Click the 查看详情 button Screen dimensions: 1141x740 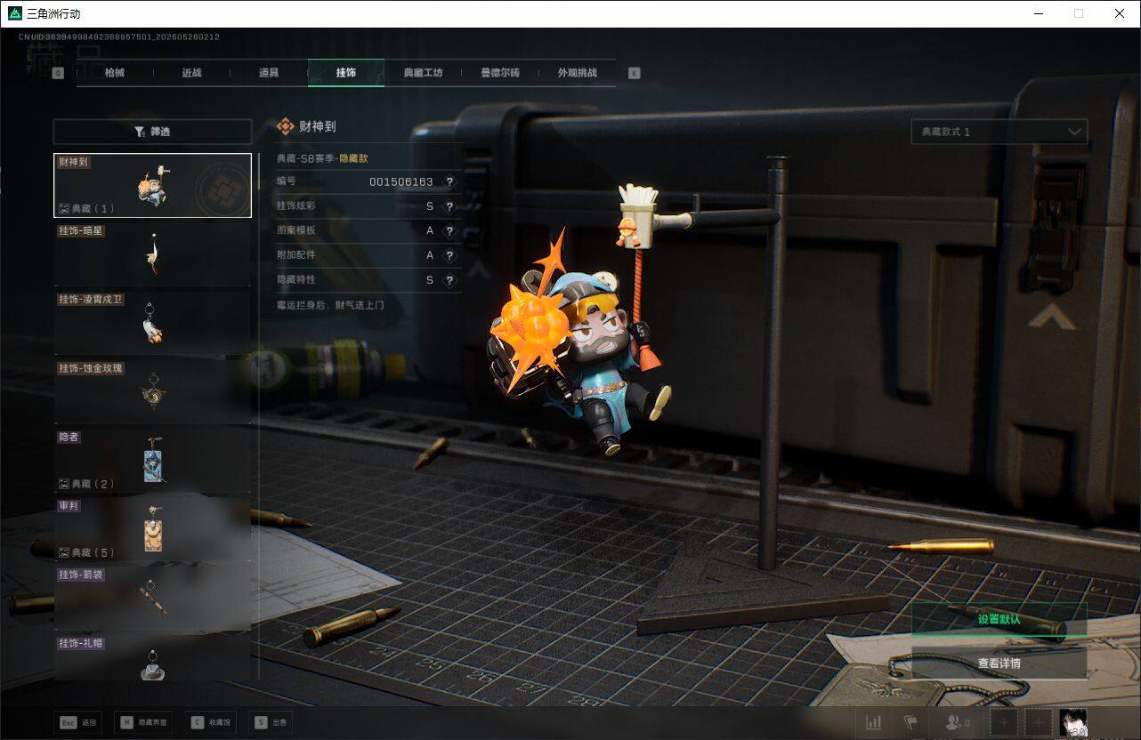[999, 664]
